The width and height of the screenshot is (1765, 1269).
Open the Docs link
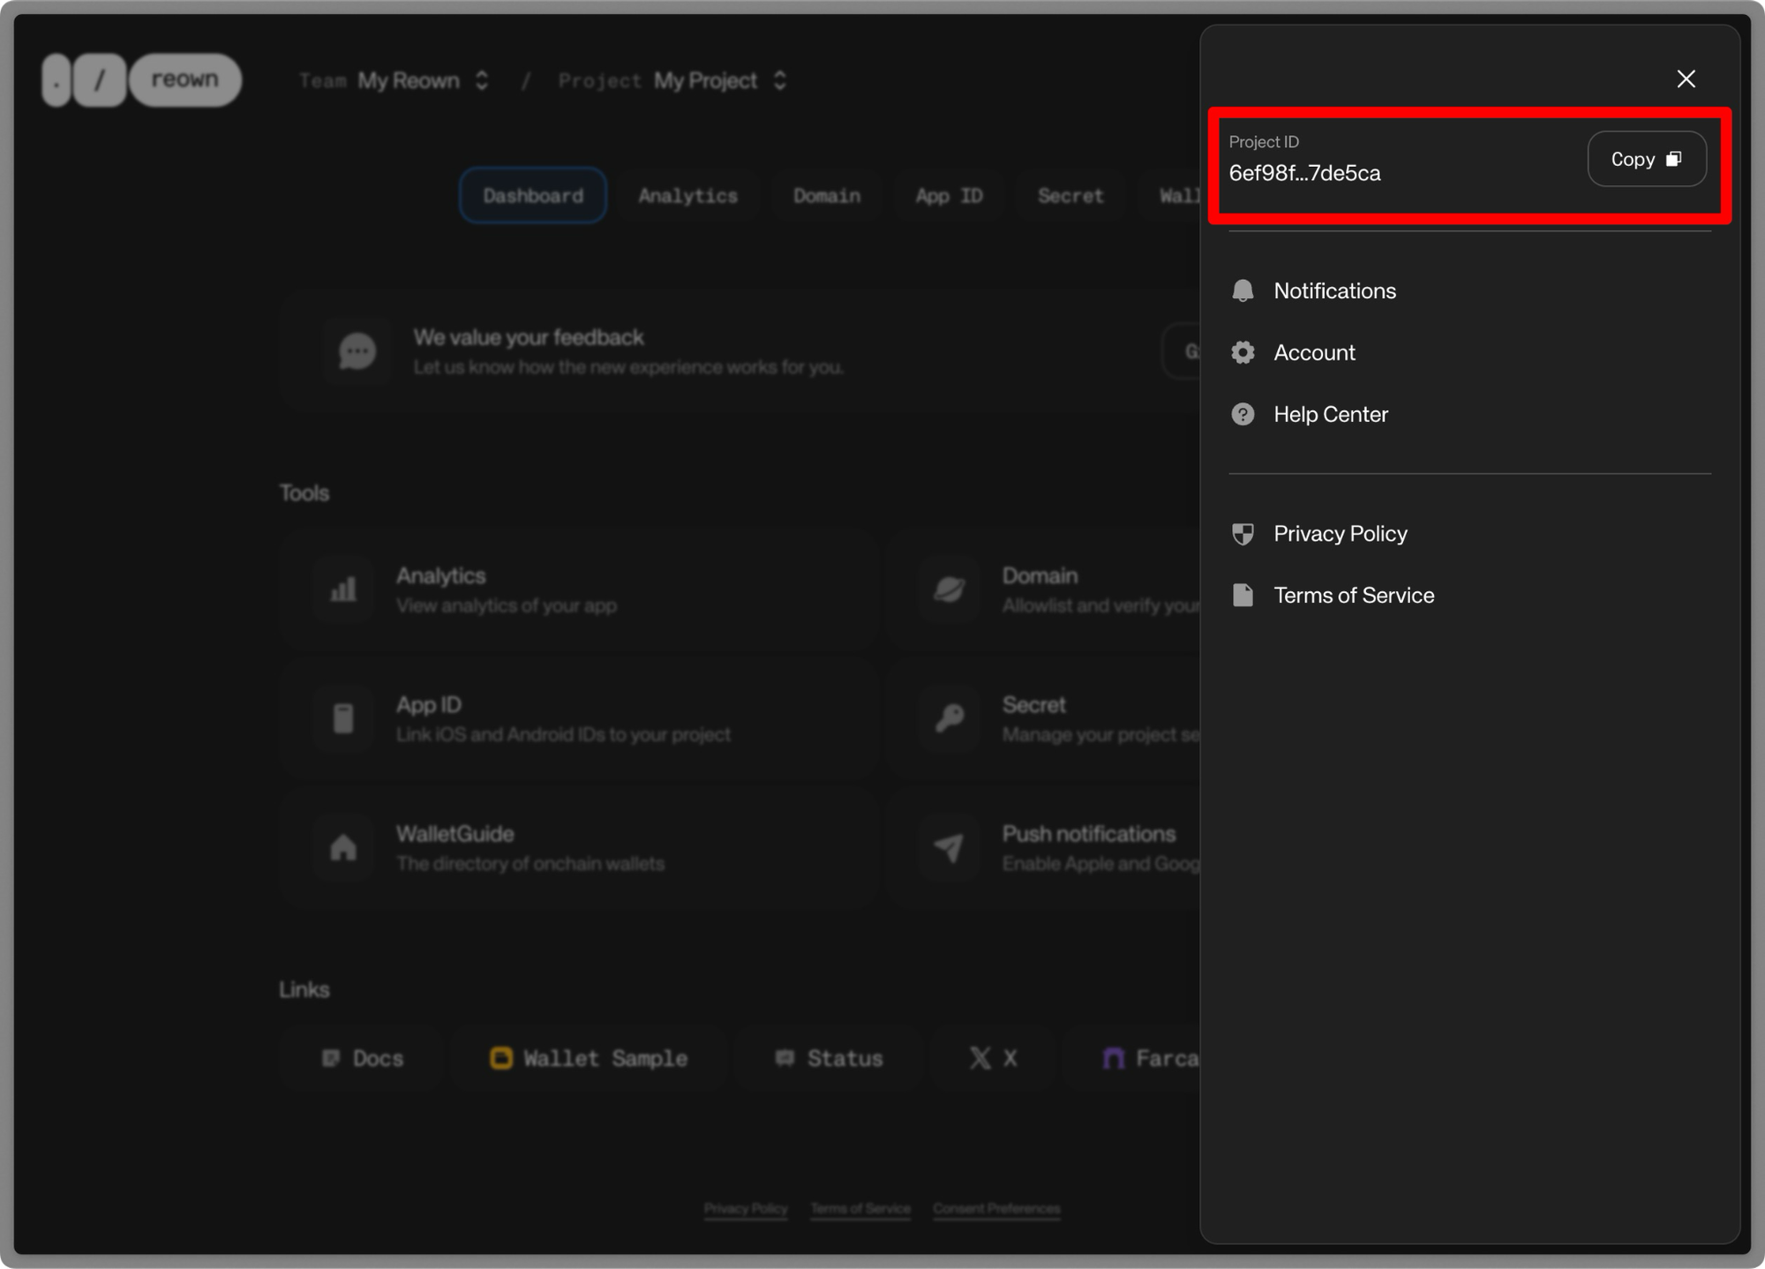click(x=362, y=1058)
